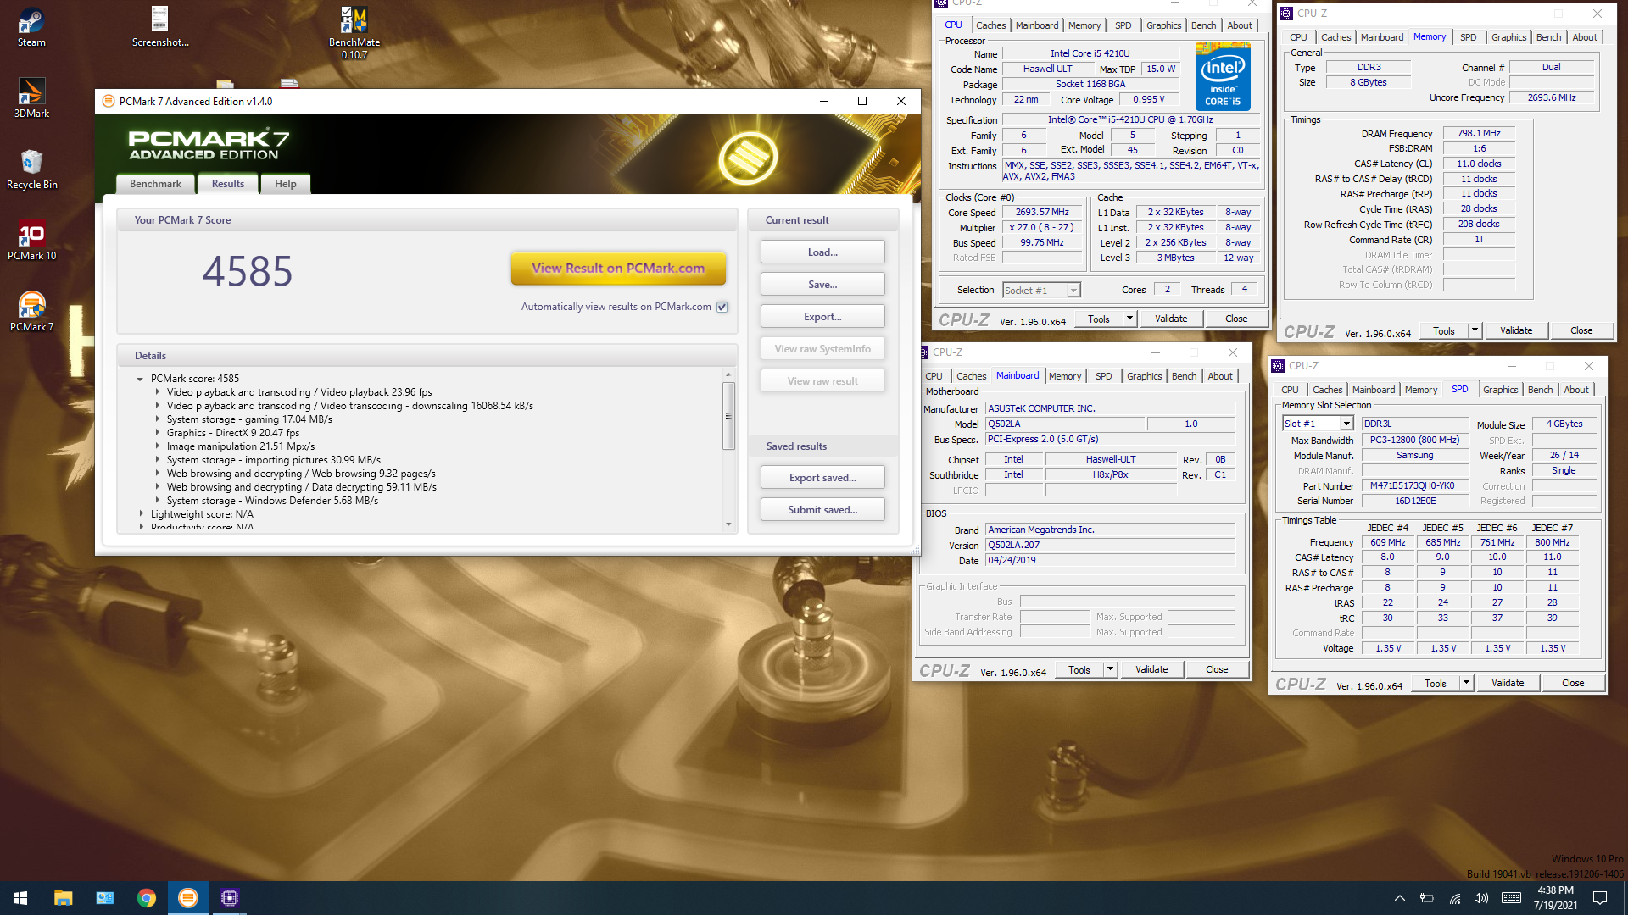Switch to the Benchmark tab in PCMark 7
The width and height of the screenshot is (1628, 915).
click(155, 184)
